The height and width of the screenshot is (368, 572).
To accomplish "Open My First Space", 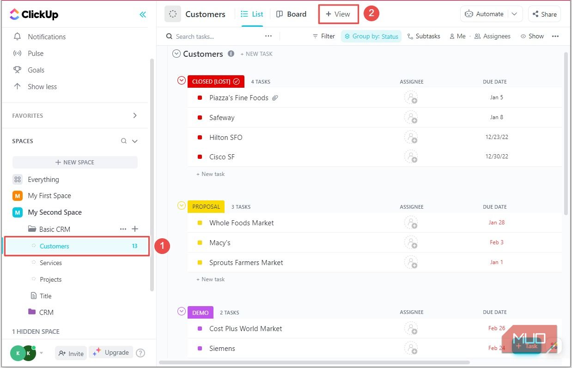I will click(x=49, y=195).
